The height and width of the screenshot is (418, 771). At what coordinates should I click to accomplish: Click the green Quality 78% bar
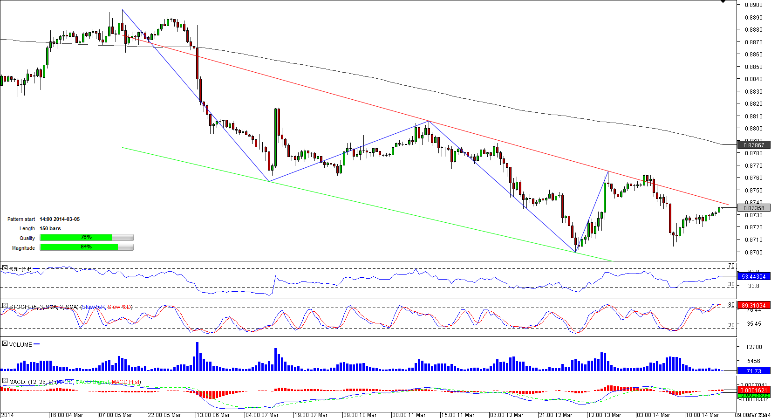(76, 238)
